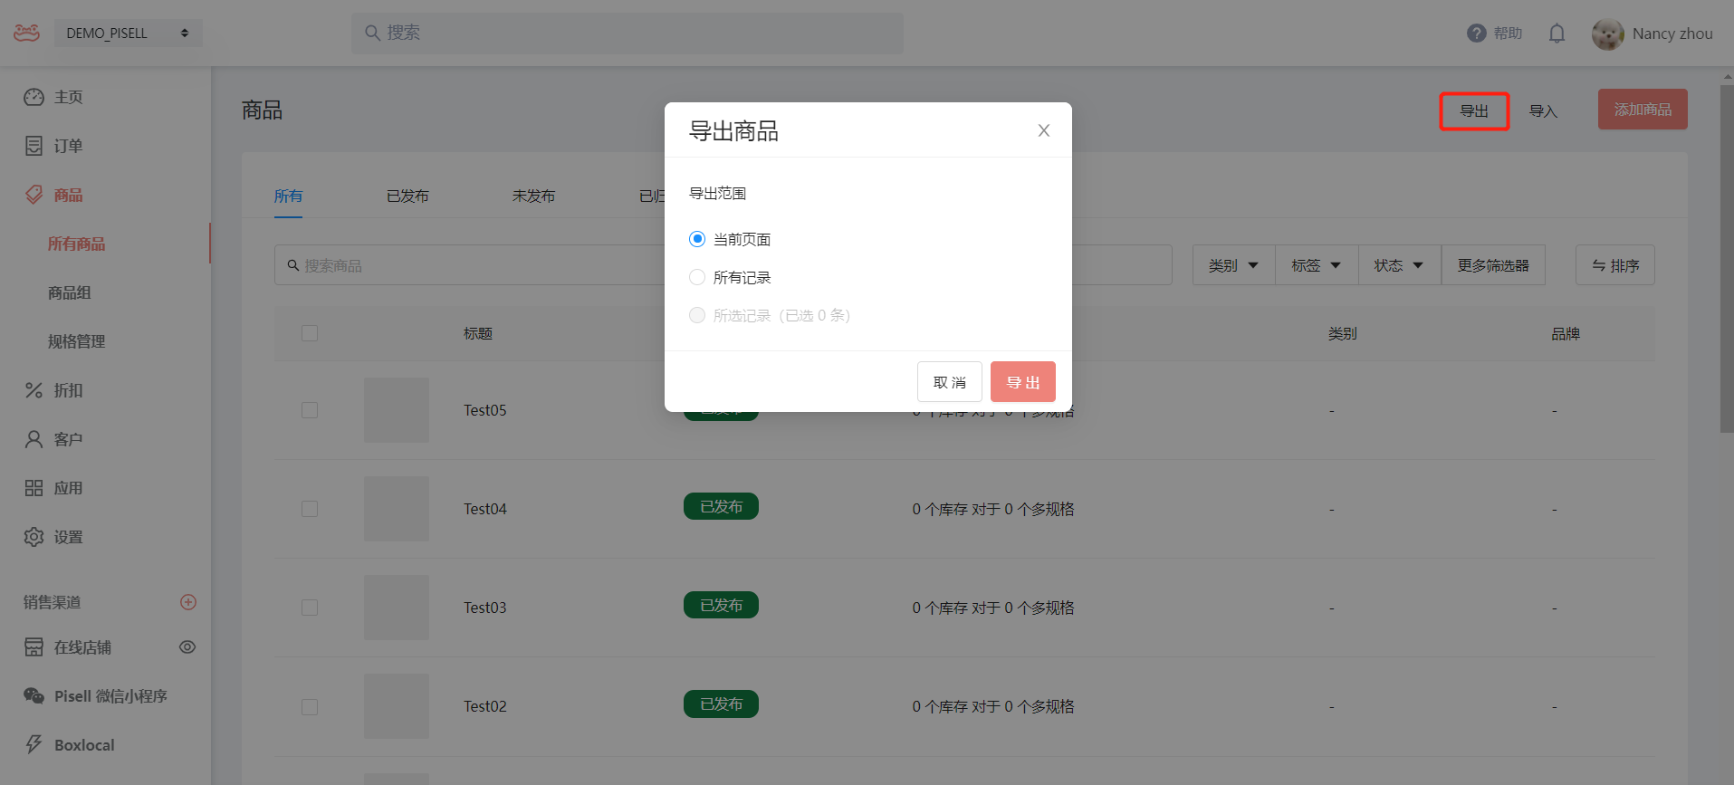Select the 所有记录 radio option

(697, 277)
